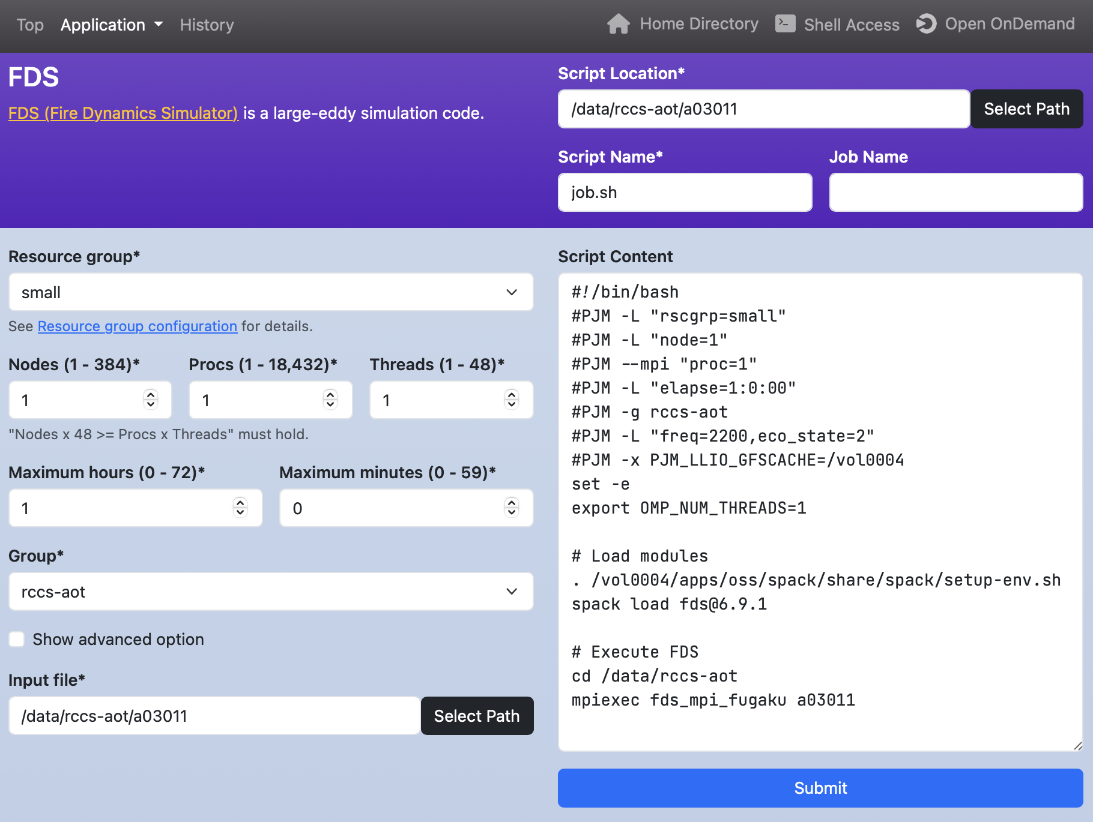This screenshot has height=822, width=1093.
Task: Click the Procs number field
Action: pyautogui.click(x=270, y=400)
